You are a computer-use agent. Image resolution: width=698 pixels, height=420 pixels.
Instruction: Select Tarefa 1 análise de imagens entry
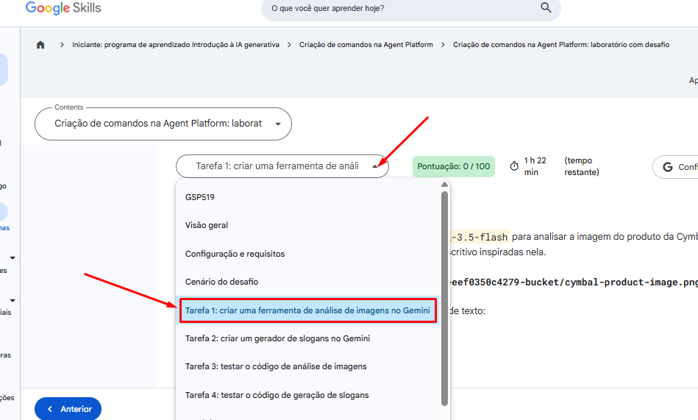click(x=308, y=310)
